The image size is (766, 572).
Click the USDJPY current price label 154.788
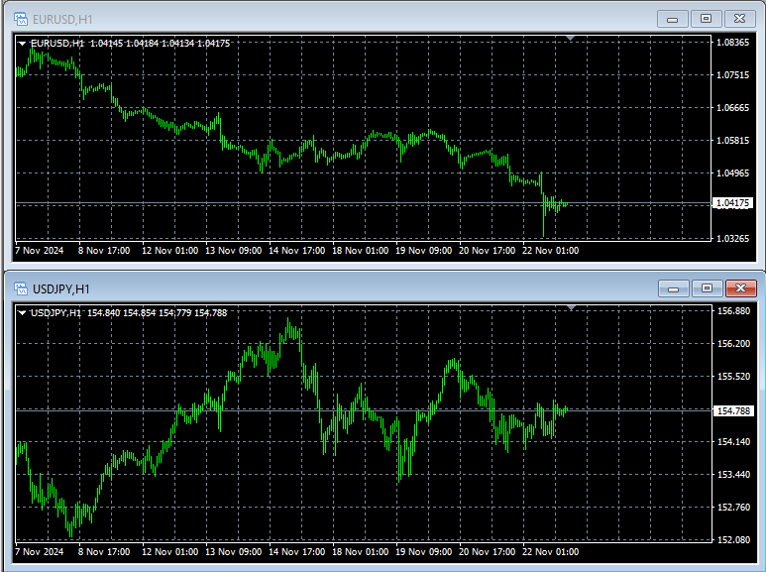point(733,411)
